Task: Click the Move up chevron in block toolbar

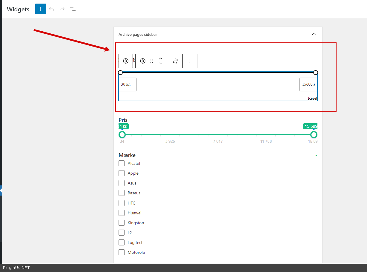Action: (161, 59)
